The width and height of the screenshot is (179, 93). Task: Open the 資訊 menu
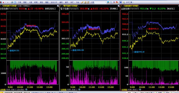(x=66, y=2)
